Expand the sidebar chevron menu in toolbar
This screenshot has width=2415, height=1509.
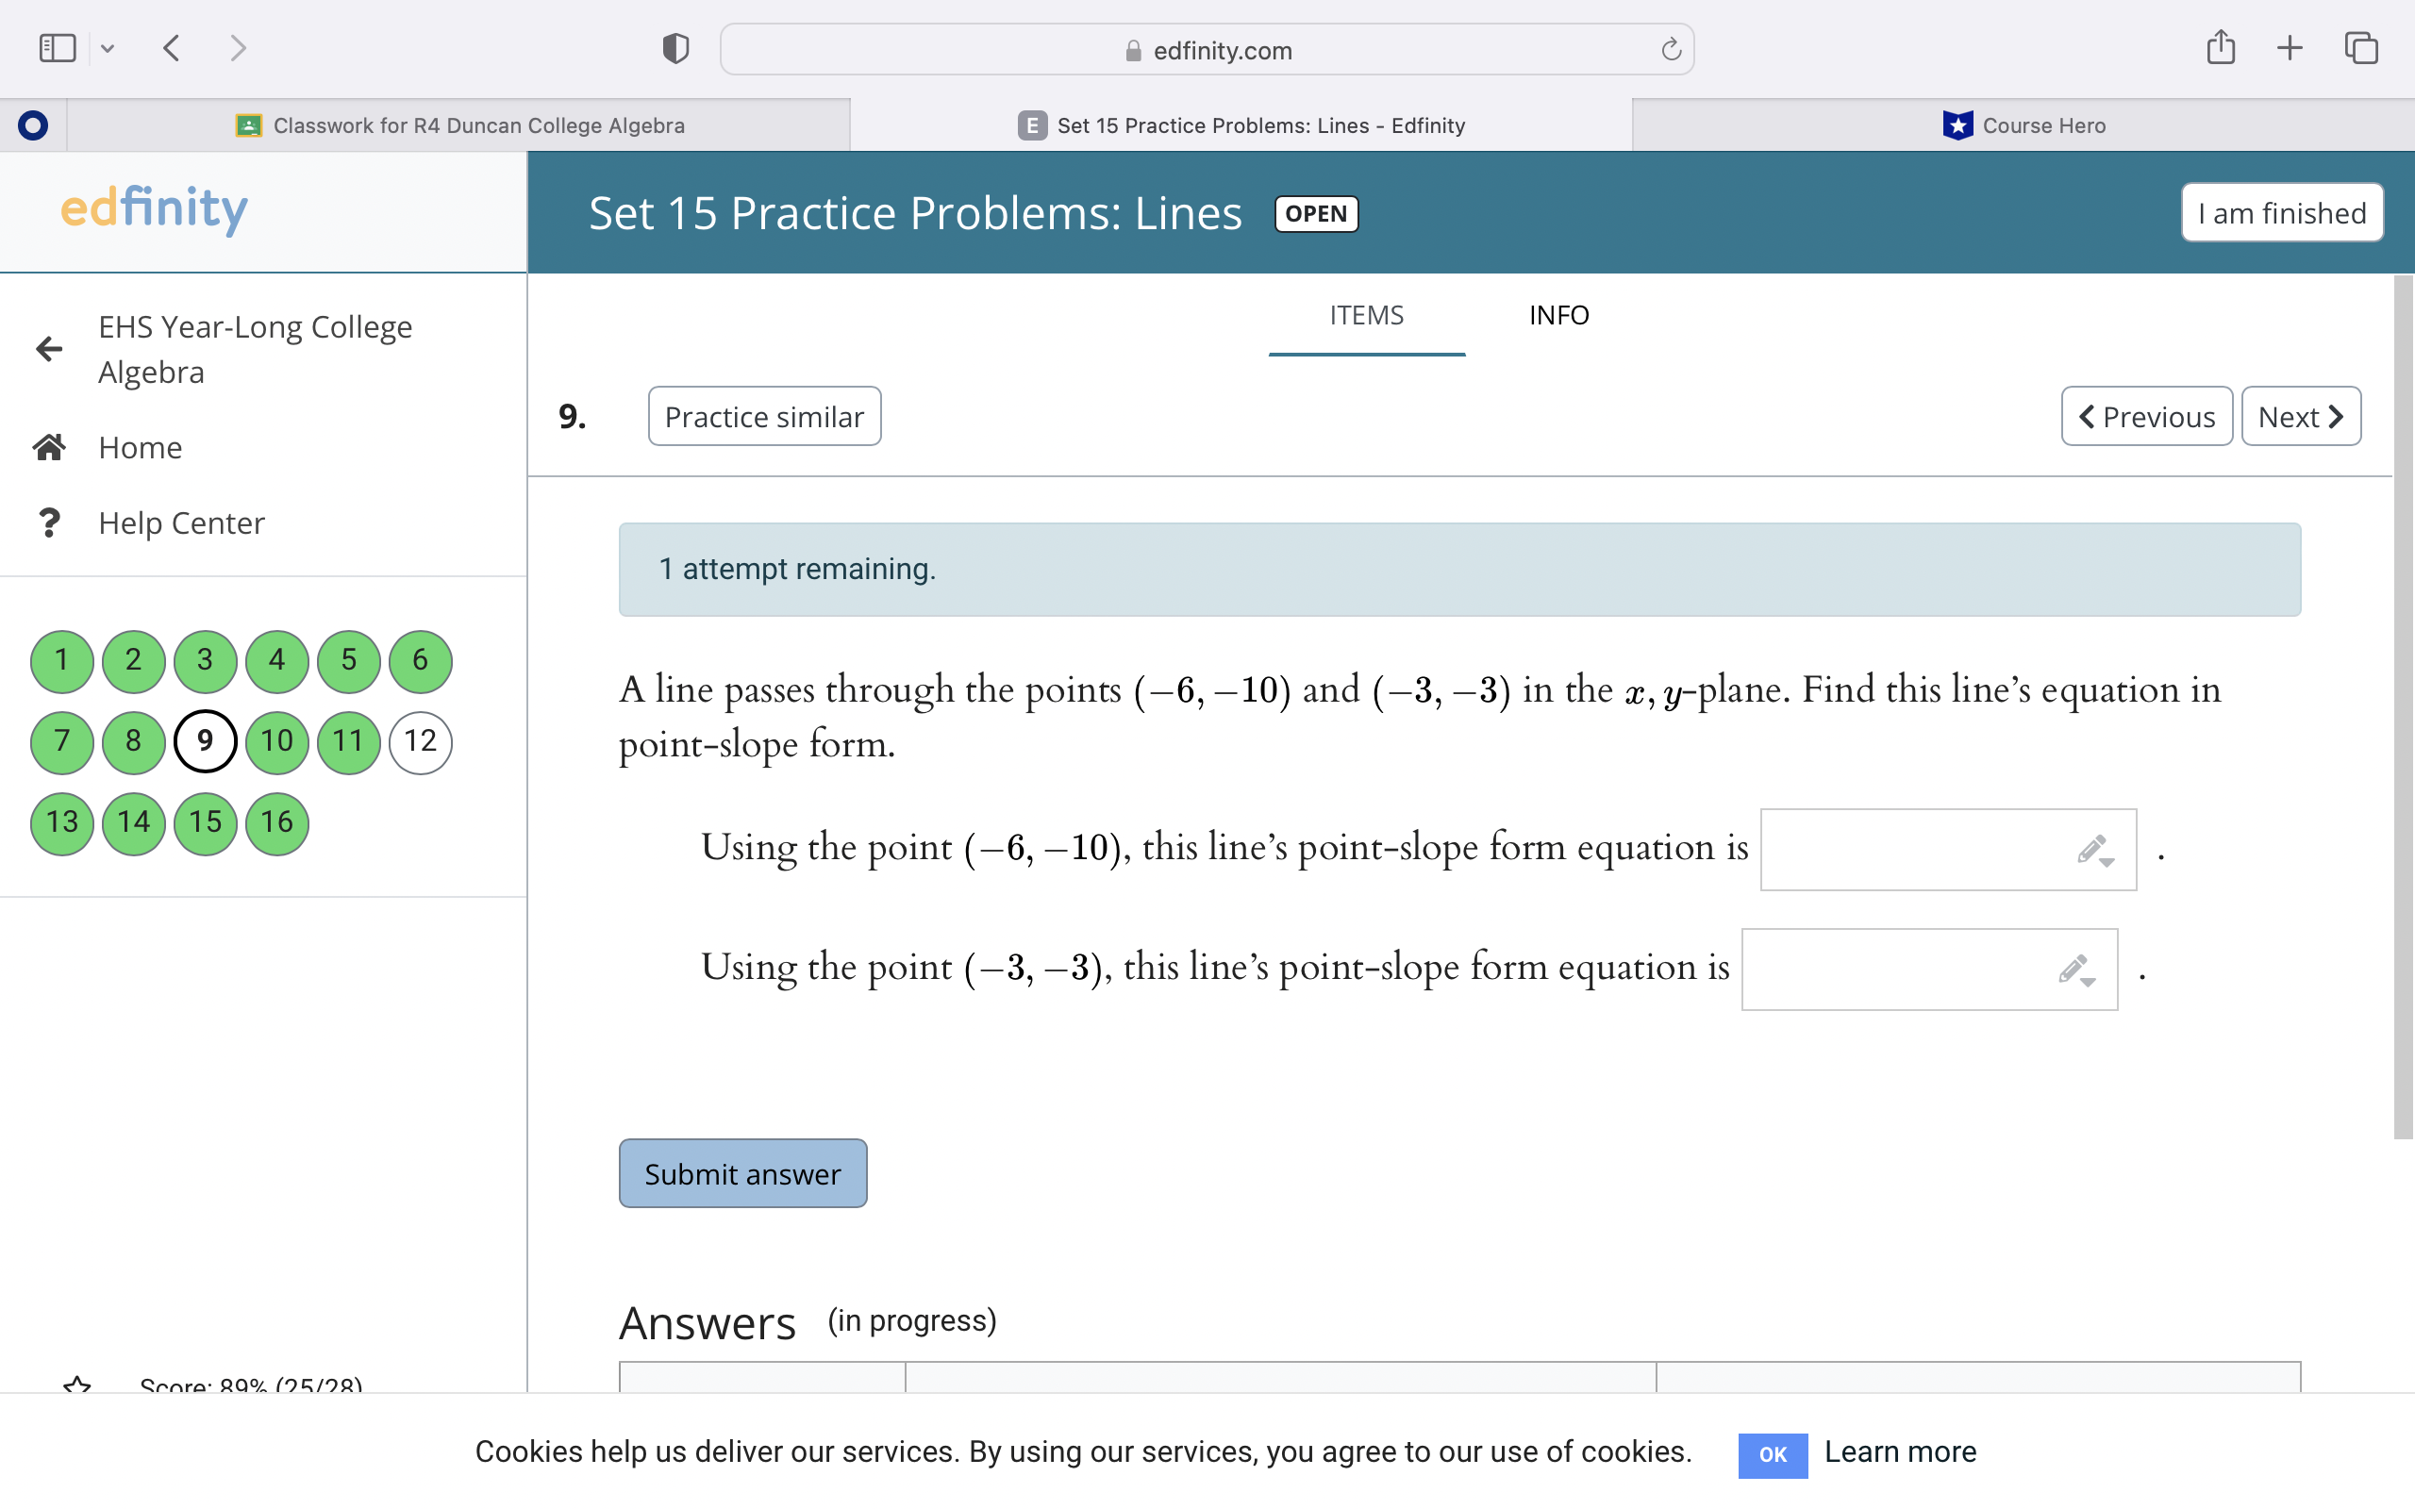coord(108,48)
